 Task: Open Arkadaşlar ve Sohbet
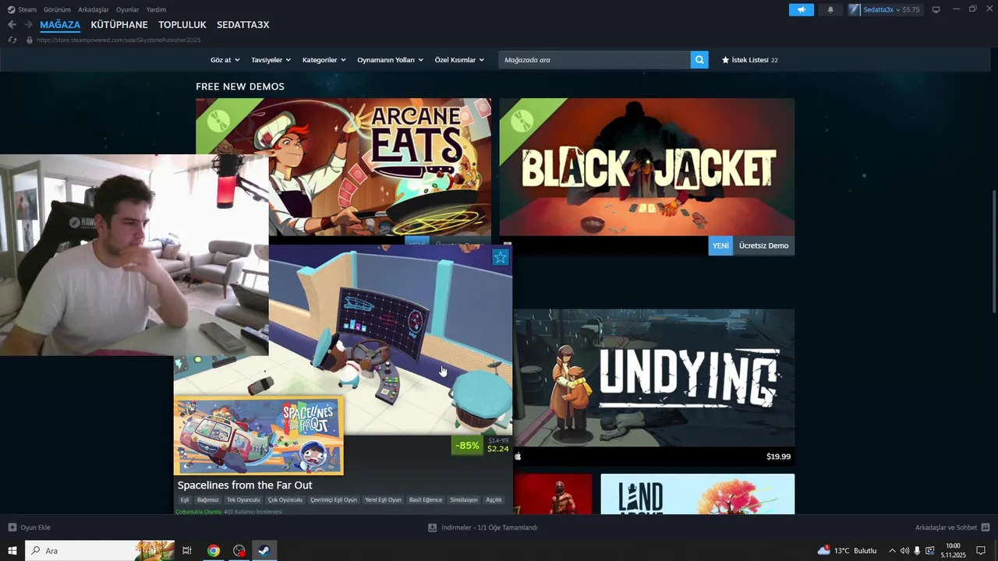(952, 527)
